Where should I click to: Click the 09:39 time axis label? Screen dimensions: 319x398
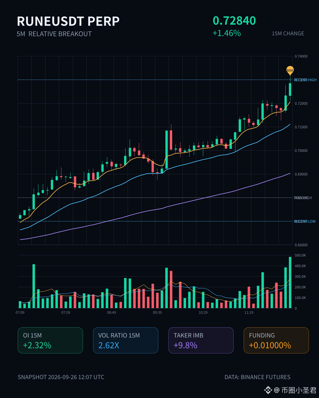pos(157,313)
